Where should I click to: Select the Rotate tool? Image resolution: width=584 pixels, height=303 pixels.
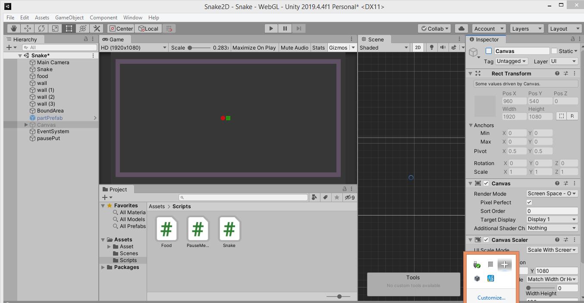tap(41, 28)
